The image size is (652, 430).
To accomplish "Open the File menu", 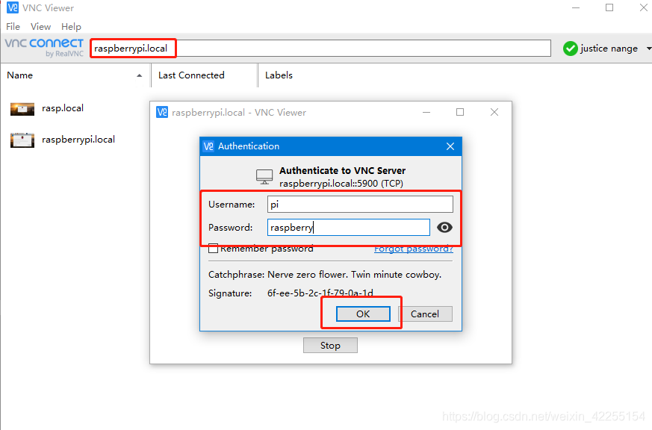I will [13, 27].
